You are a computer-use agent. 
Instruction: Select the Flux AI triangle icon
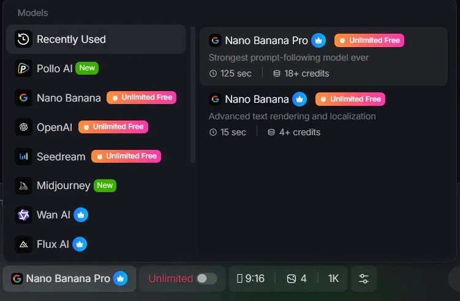coord(23,244)
